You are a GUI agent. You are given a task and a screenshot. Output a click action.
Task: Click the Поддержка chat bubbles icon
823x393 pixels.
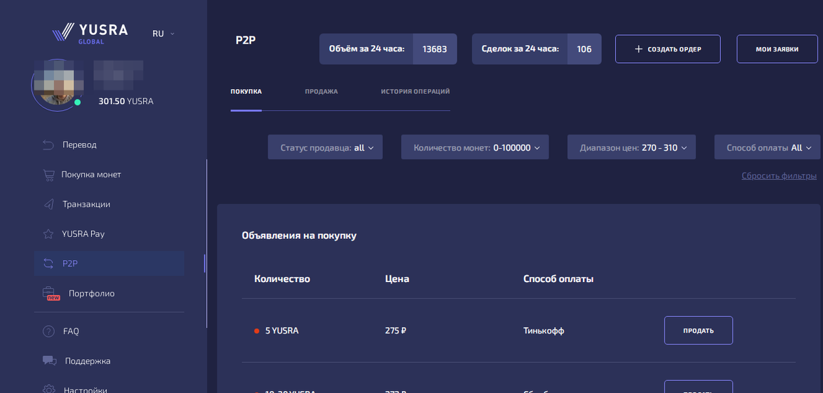pyautogui.click(x=49, y=361)
